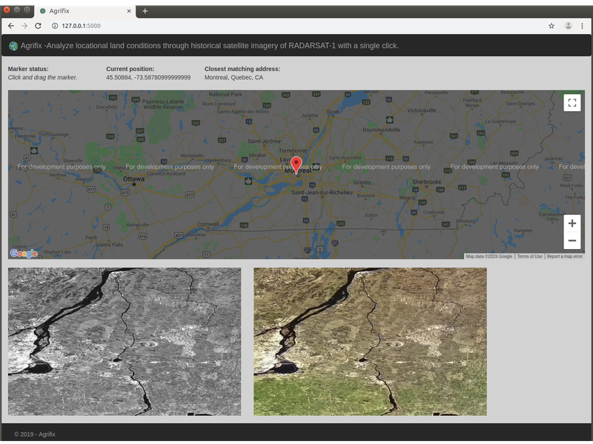Viewport: 593px width, 444px height.
Task: Click the browser back arrow
Action: coord(10,25)
